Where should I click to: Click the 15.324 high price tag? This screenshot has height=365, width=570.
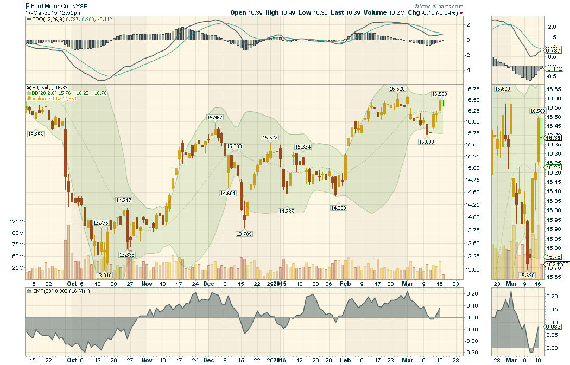(303, 147)
